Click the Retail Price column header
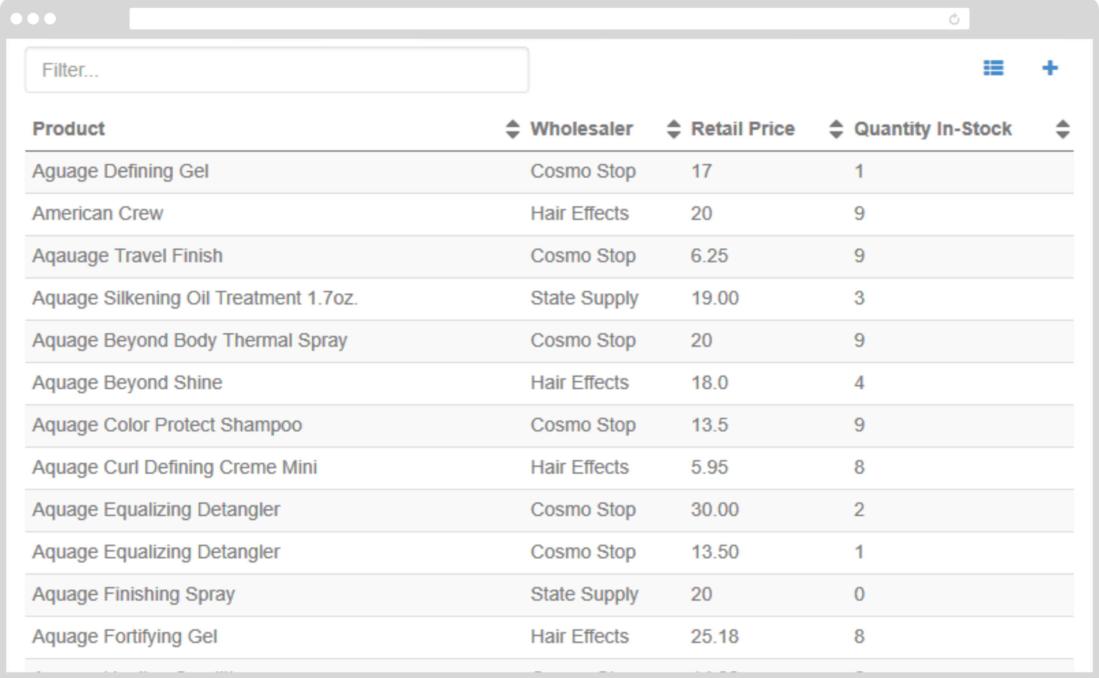The width and height of the screenshot is (1099, 678). (743, 129)
